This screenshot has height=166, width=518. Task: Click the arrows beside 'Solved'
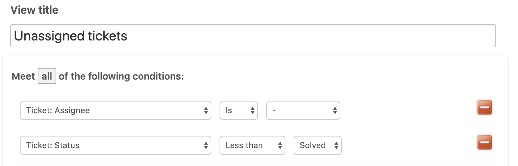click(x=336, y=145)
